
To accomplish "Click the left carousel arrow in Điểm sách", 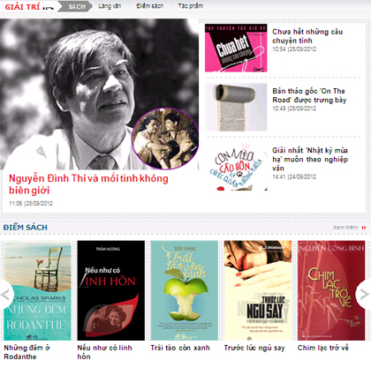I will [x=6, y=294].
